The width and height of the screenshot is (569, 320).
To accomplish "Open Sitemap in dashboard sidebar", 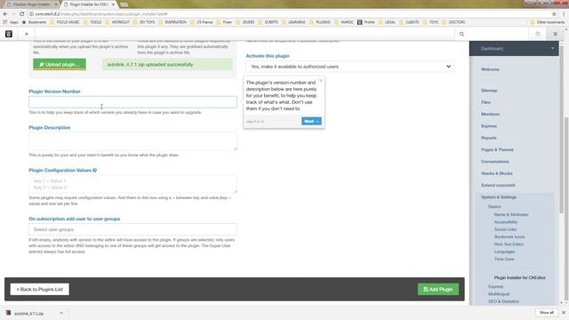I will pos(489,91).
